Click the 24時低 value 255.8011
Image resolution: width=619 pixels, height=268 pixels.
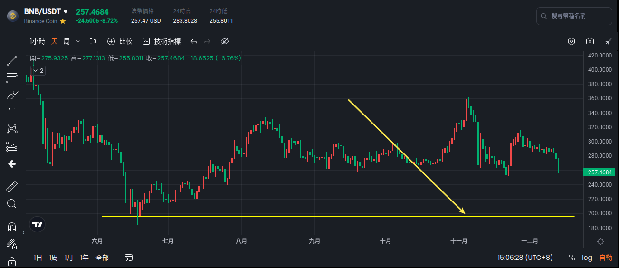(x=221, y=21)
